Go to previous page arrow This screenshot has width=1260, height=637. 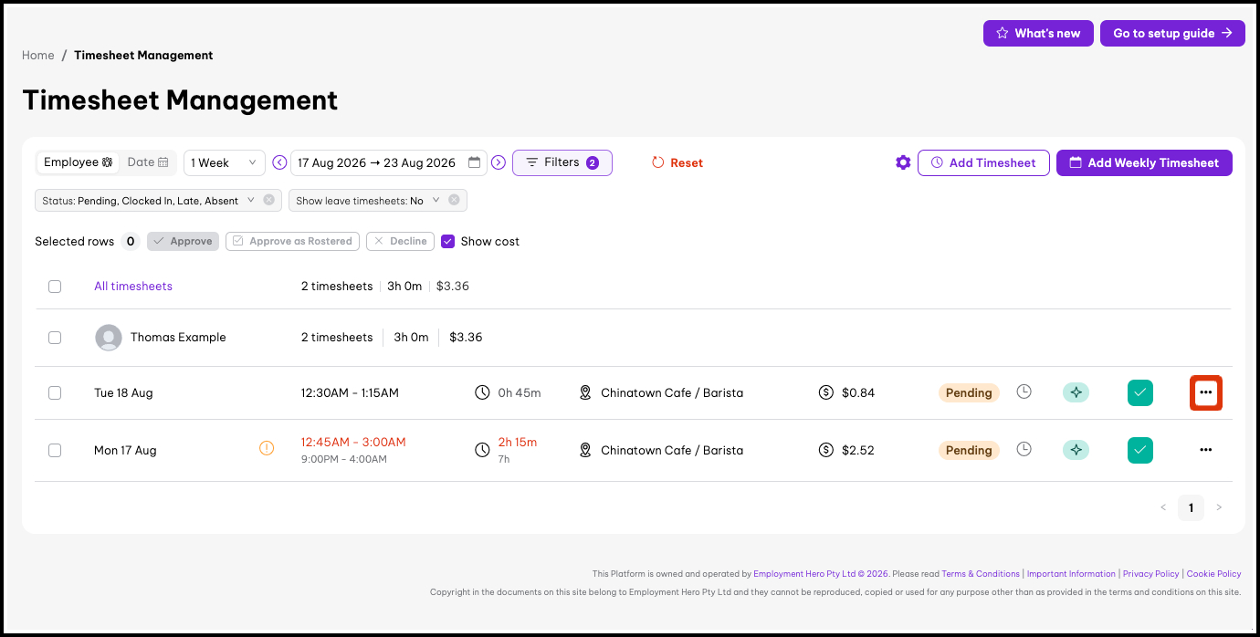[x=1163, y=507]
